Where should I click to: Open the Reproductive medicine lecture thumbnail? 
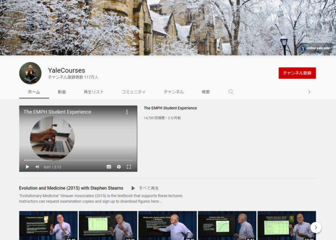point(48,225)
